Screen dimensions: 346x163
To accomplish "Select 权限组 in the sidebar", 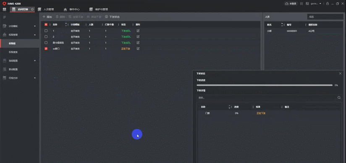I will 19,44.
